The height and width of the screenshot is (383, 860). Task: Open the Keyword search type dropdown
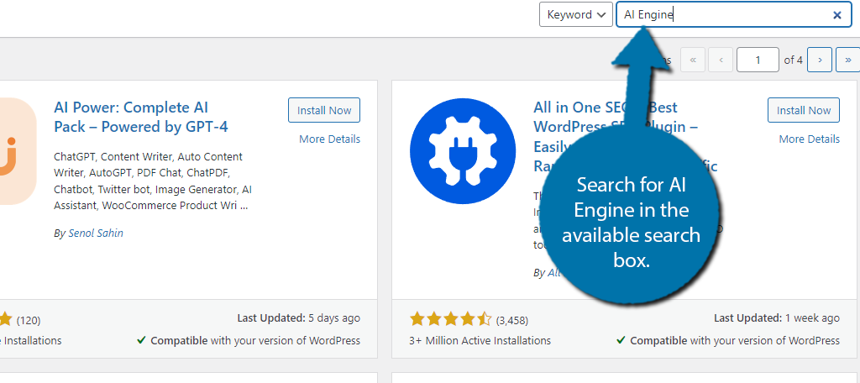[576, 15]
